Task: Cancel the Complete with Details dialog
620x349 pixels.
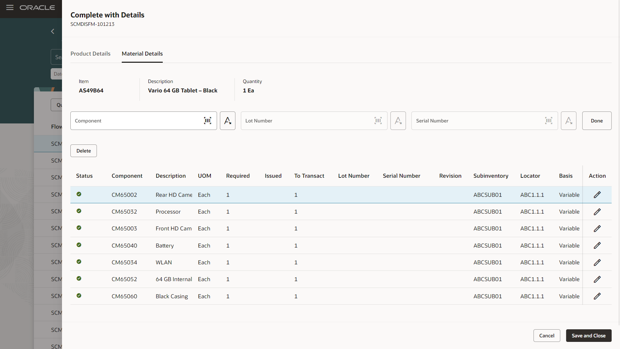Action: [x=546, y=335]
